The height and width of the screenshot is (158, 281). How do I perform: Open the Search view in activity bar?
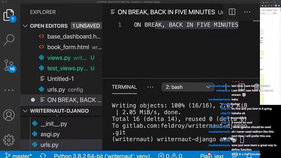click(x=9, y=40)
